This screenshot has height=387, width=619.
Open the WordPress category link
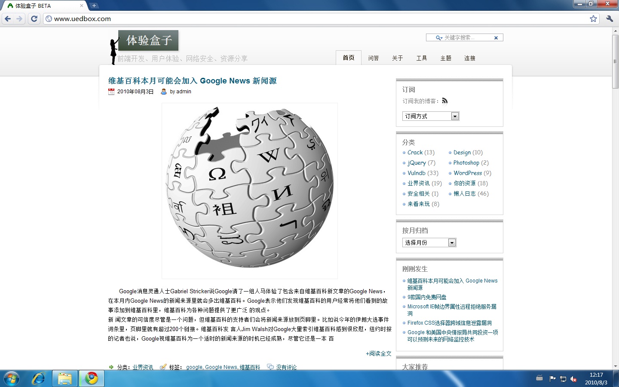[468, 173]
